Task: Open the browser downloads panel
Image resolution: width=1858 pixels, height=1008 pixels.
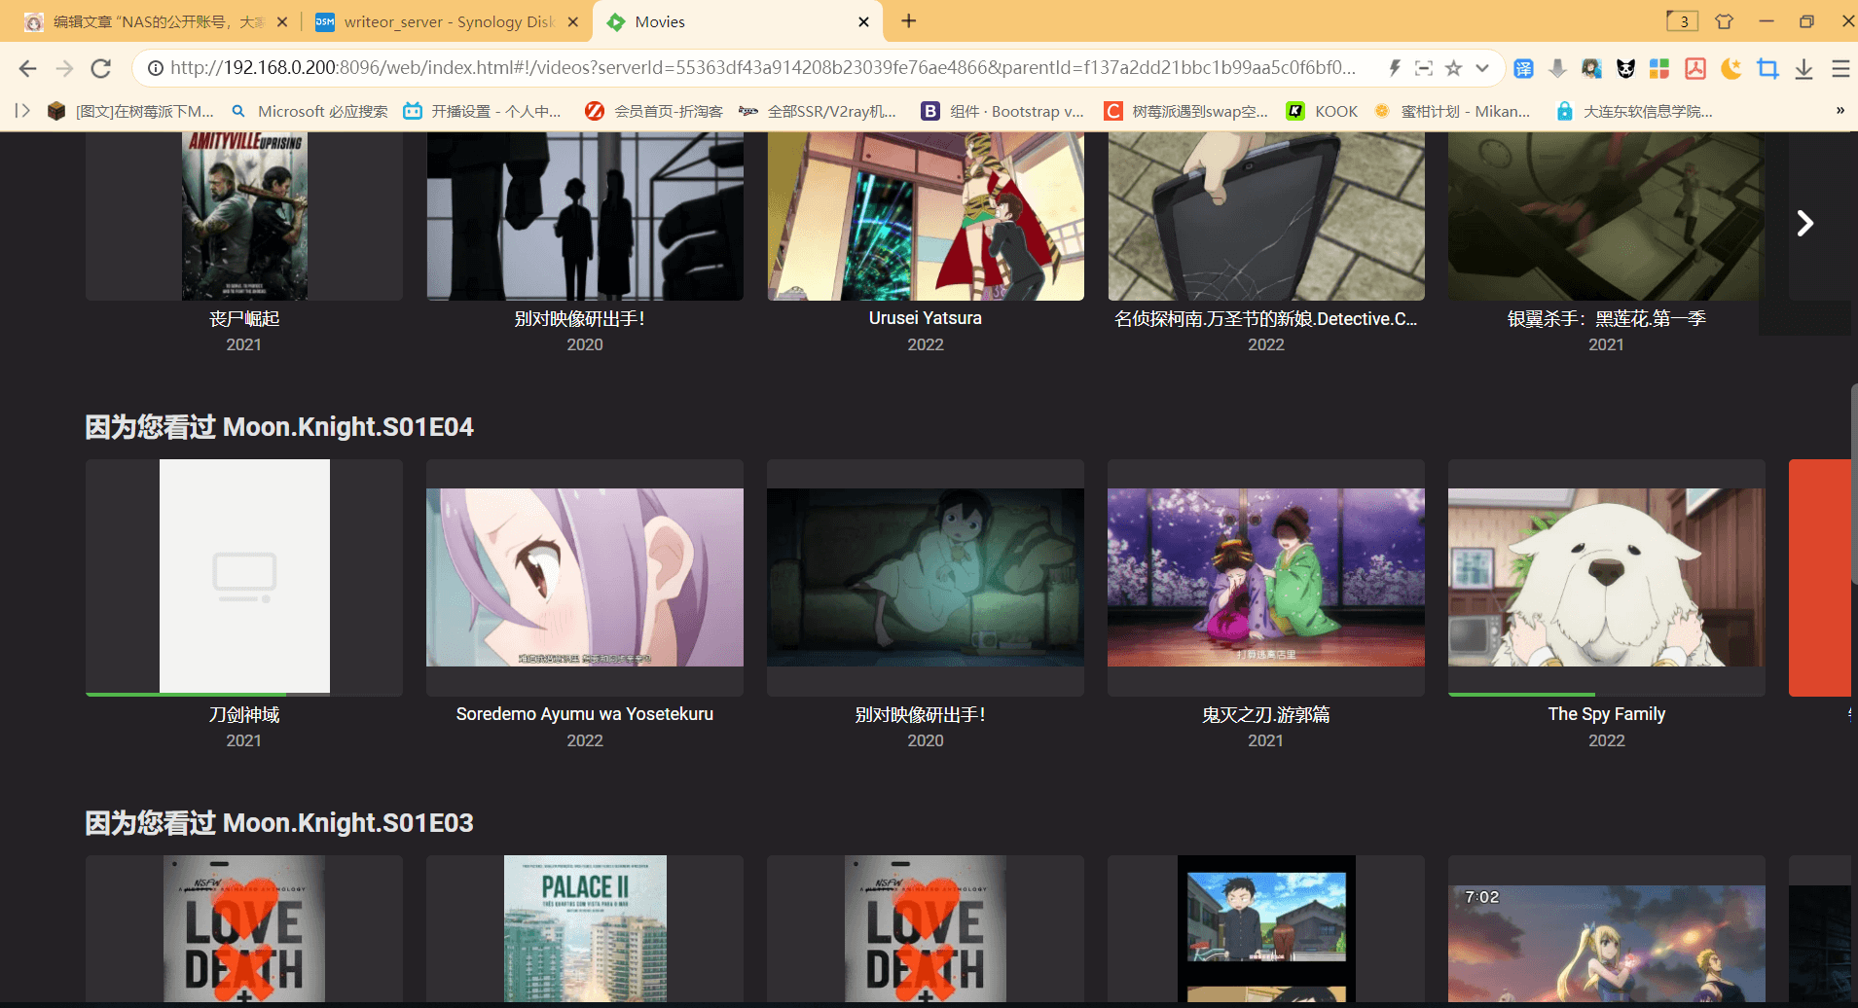Action: point(1803,68)
